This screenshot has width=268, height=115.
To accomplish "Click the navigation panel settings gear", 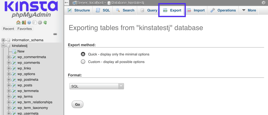I will (x=40, y=22).
